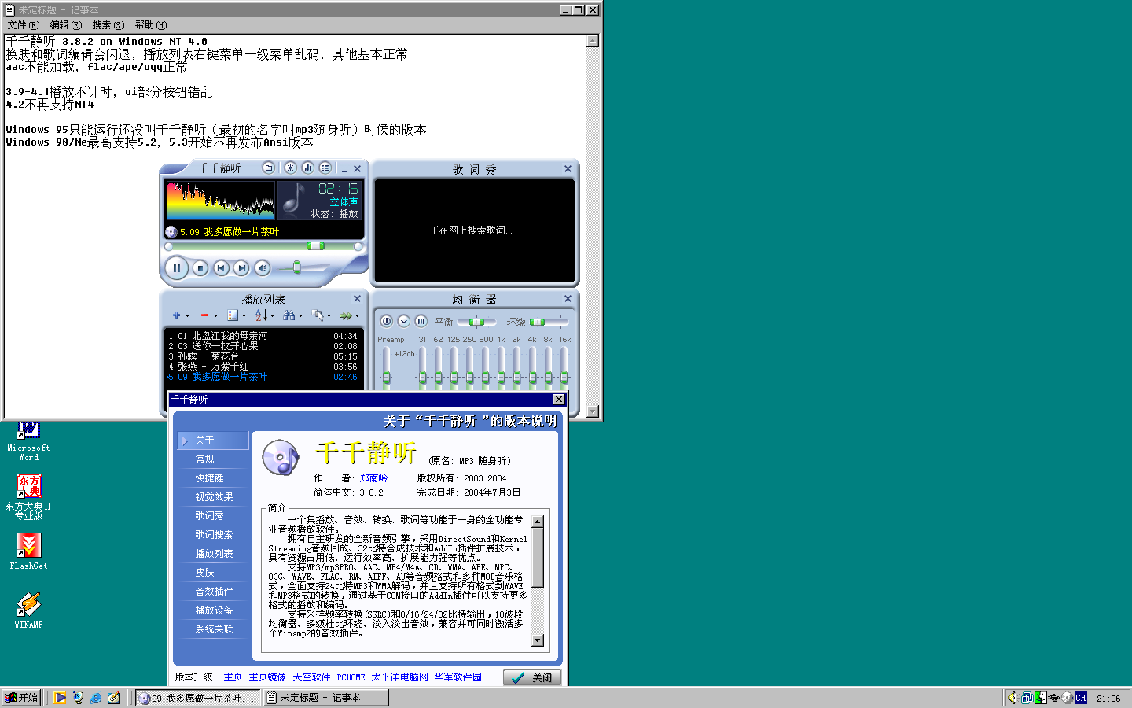This screenshot has width=1132, height=708.
Task: Toggle the lyrics show window icon
Action: [x=290, y=168]
